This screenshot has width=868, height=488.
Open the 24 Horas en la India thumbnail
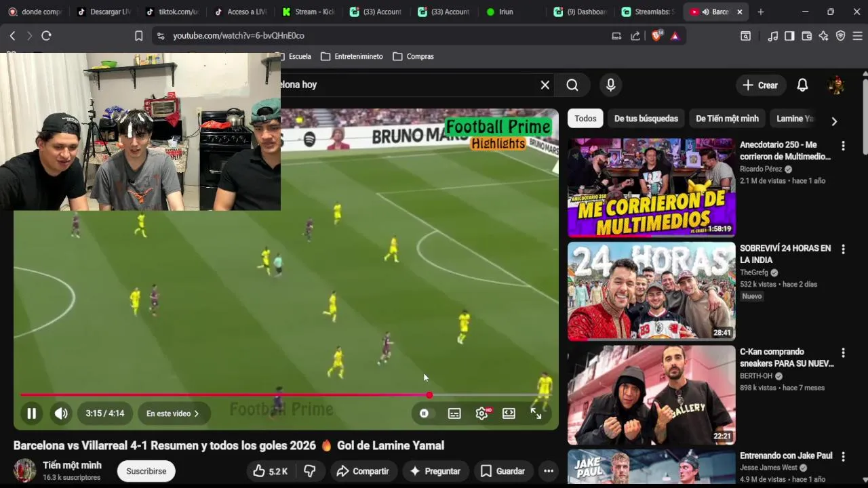(651, 291)
